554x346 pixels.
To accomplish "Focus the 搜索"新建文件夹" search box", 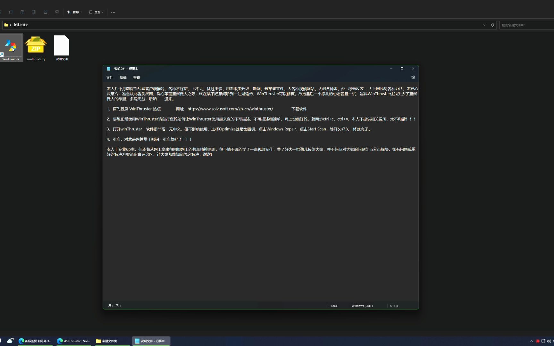I will (x=527, y=25).
